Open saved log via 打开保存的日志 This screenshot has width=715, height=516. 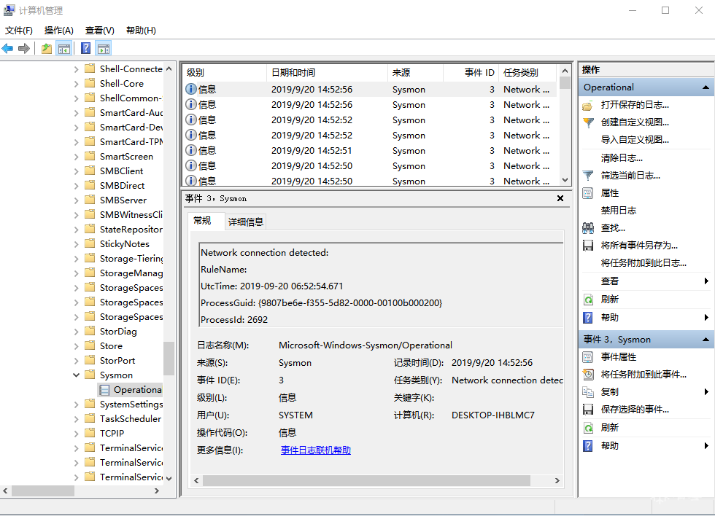(x=634, y=105)
